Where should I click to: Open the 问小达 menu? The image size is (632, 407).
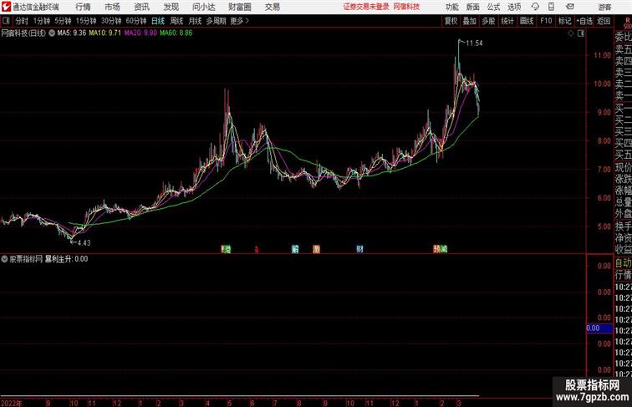point(203,7)
